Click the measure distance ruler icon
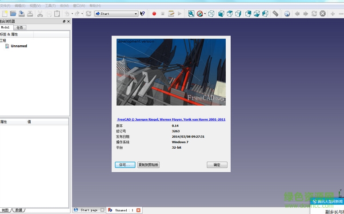344x214 pixels. pyautogui.click(x=275, y=14)
